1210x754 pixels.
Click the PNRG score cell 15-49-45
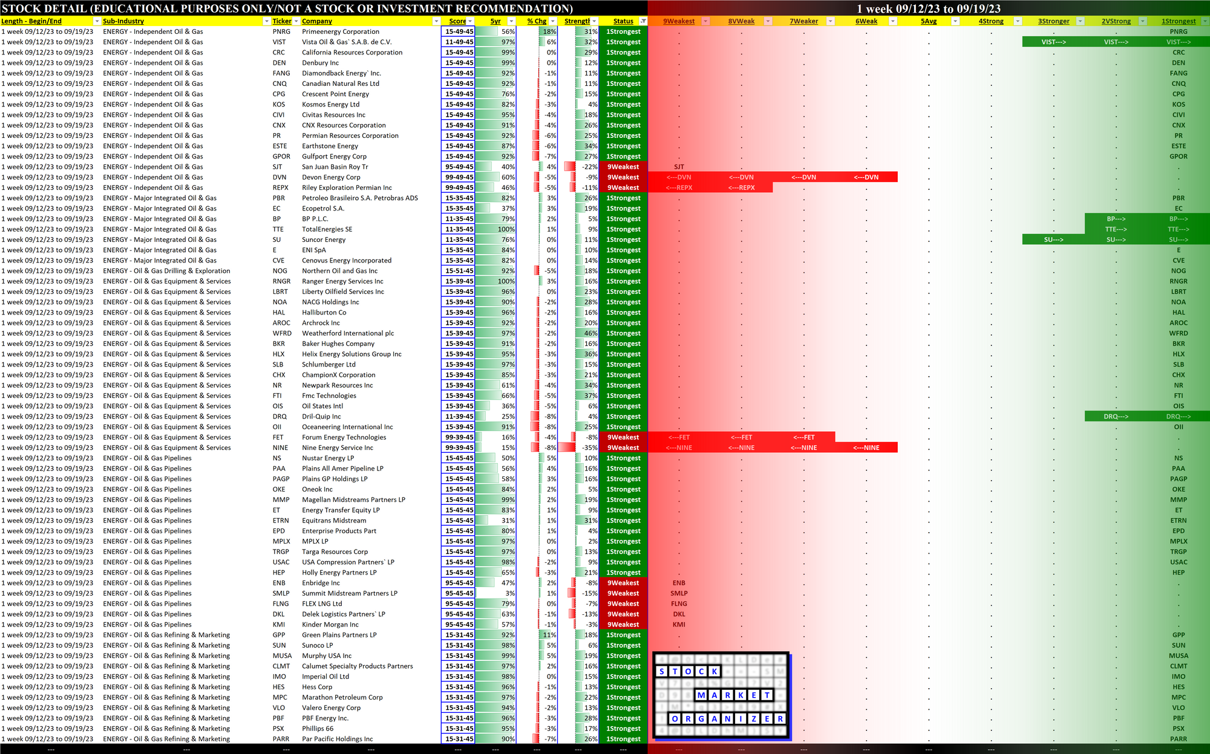[x=459, y=31]
